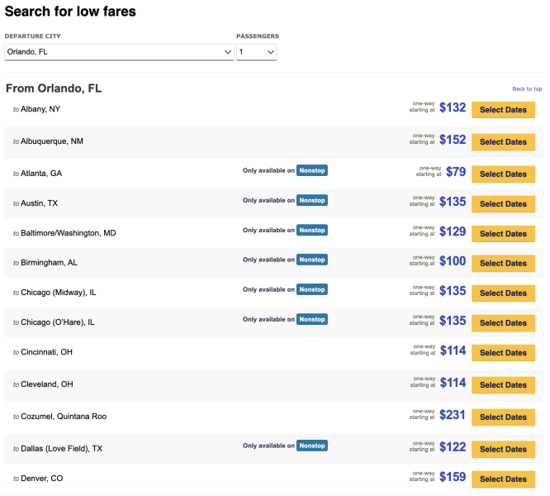The width and height of the screenshot is (550, 496).
Task: Click the Nonstop badge for Austin, TX
Action: 312,200
